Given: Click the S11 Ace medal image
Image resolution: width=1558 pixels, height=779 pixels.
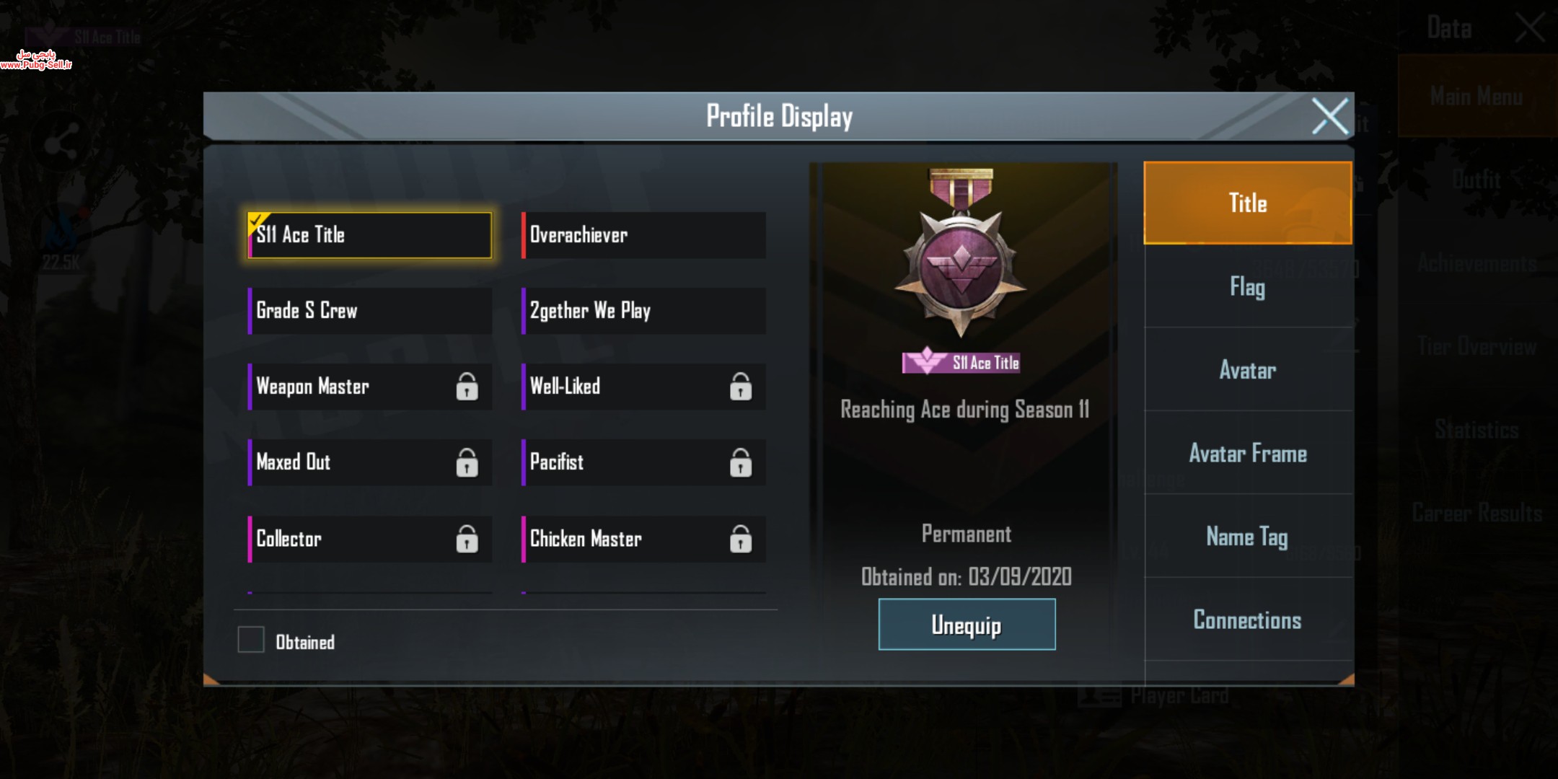Looking at the screenshot, I should point(961,254).
